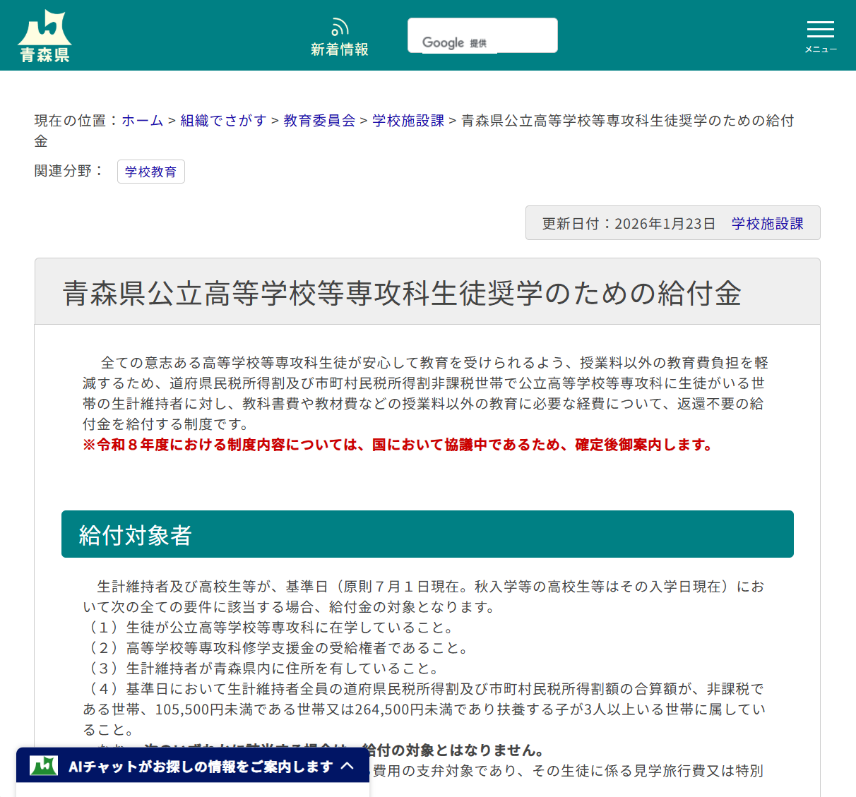Click the Aomori Prefecture logo
Image resolution: width=856 pixels, height=797 pixels.
(x=44, y=34)
